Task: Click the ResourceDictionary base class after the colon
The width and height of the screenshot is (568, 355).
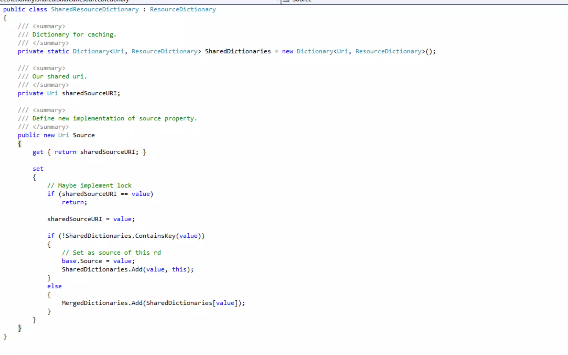Action: (183, 9)
